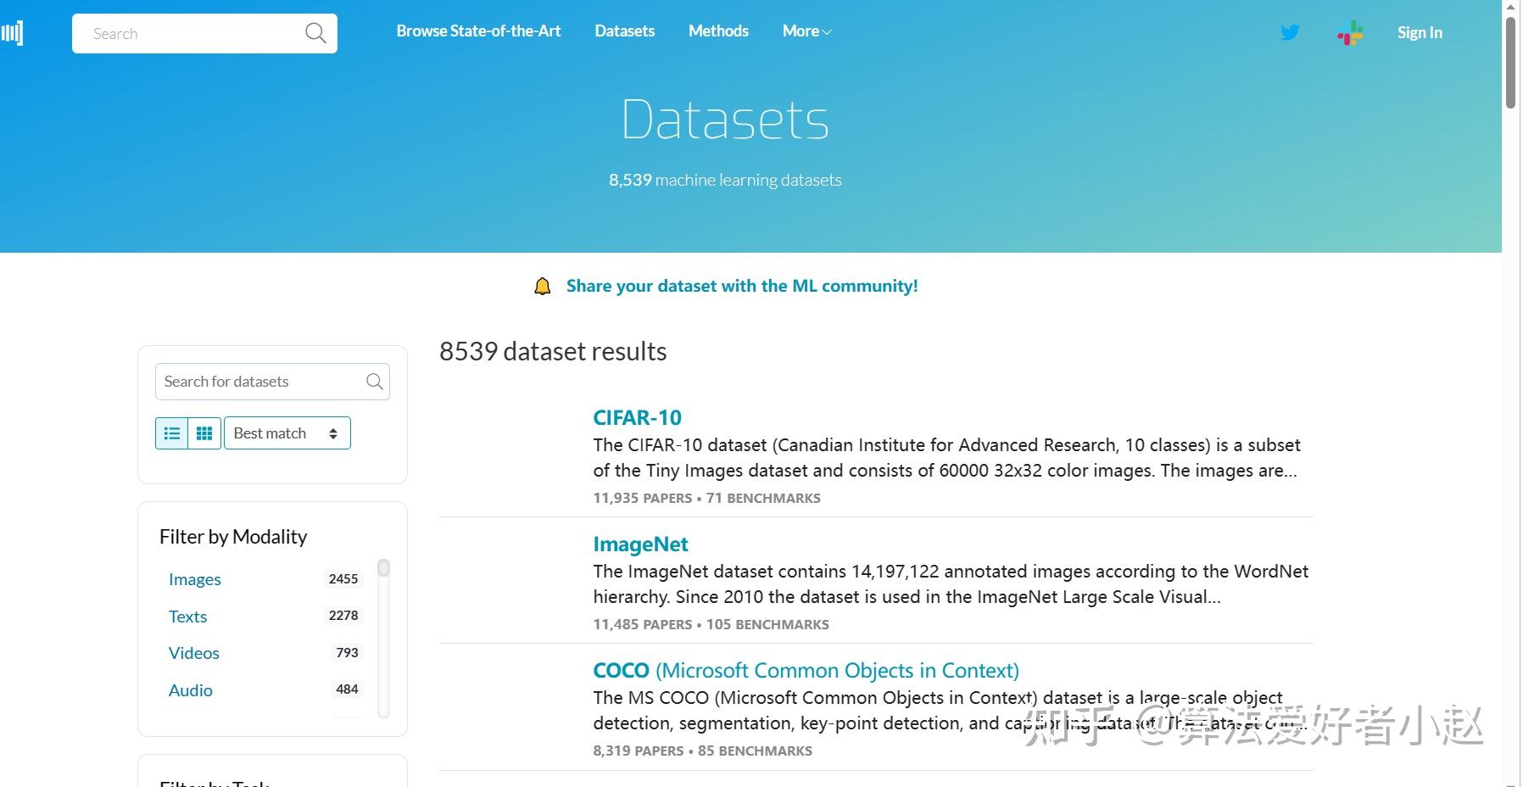Click the notification bell icon
This screenshot has width=1523, height=787.
tap(543, 286)
